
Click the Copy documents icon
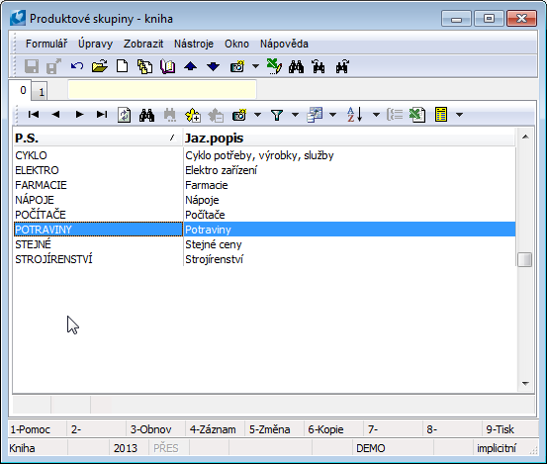coord(144,66)
